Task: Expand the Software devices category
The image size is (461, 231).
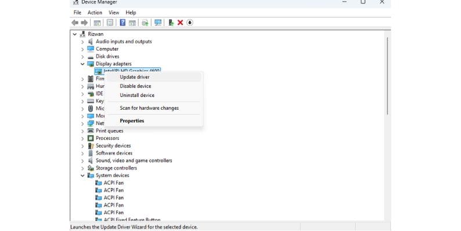Action: pyautogui.click(x=82, y=153)
